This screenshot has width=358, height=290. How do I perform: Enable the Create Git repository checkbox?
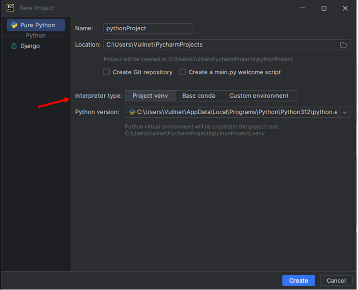[106, 72]
